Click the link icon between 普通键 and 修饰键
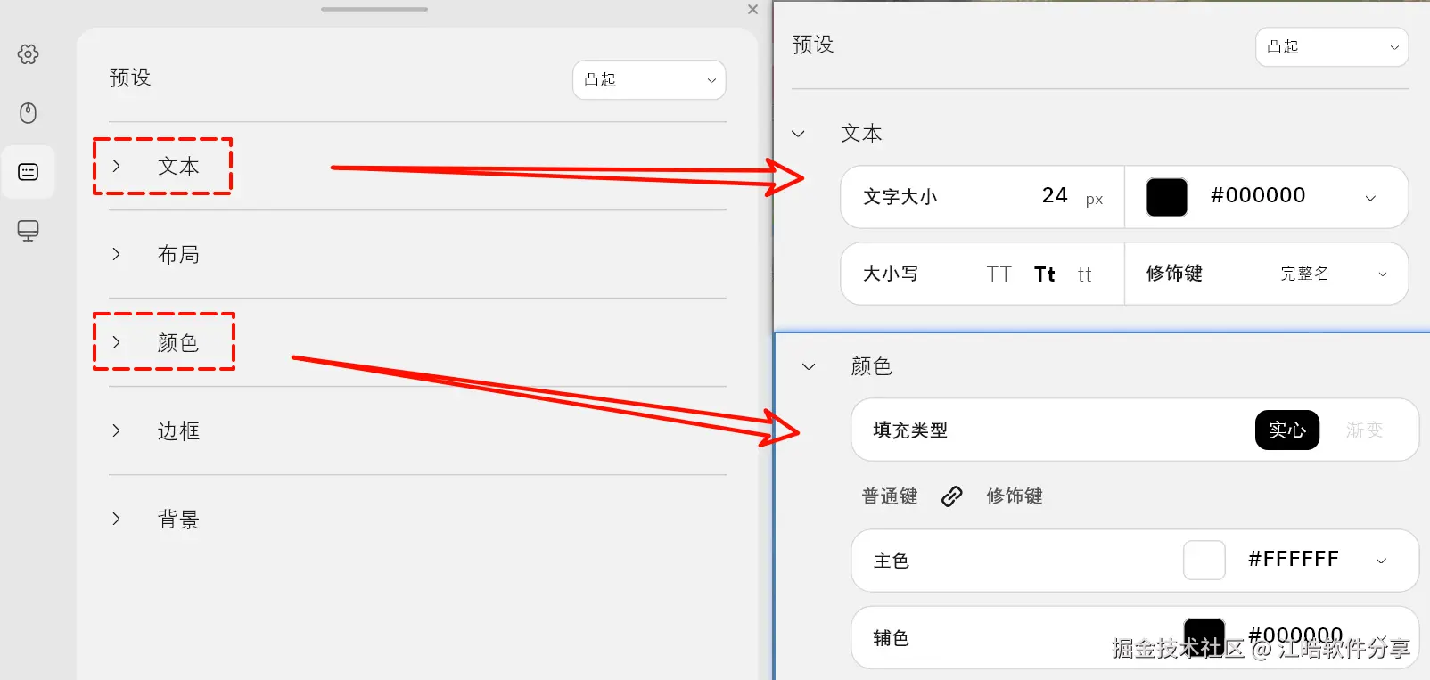The height and width of the screenshot is (680, 1430). (952, 496)
